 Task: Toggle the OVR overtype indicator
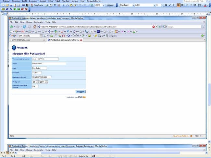[75, 156]
